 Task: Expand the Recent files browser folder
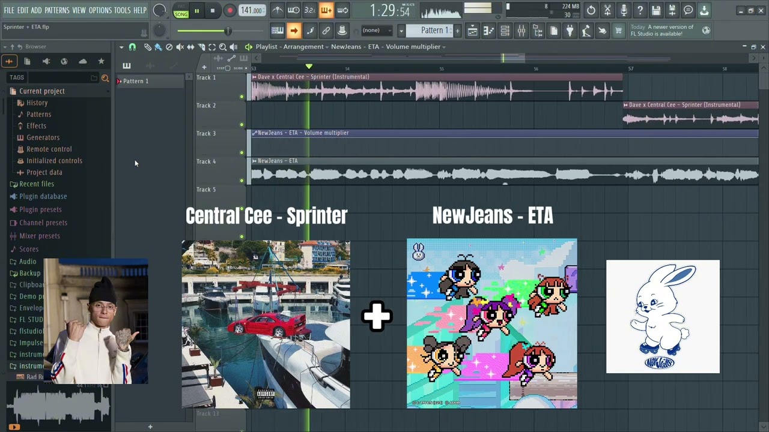pos(37,184)
